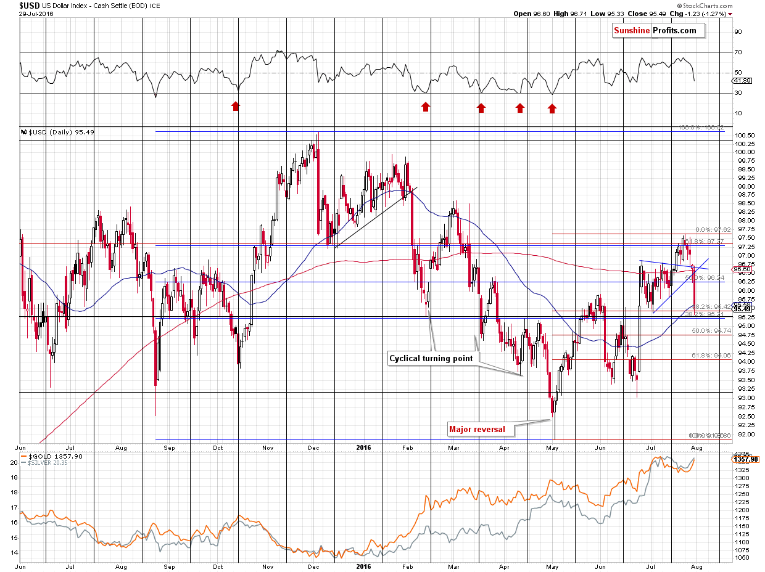Click the 41.89 RSI value tag

click(742, 81)
